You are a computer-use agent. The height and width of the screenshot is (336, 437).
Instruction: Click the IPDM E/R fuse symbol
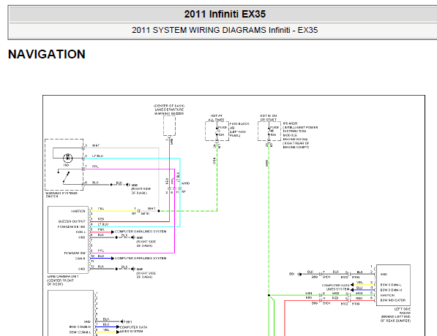pyautogui.click(x=269, y=131)
